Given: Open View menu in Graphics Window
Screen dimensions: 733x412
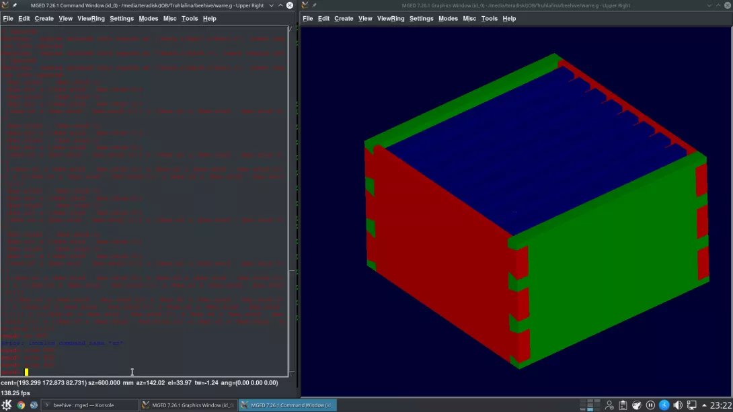Looking at the screenshot, I should (x=365, y=19).
